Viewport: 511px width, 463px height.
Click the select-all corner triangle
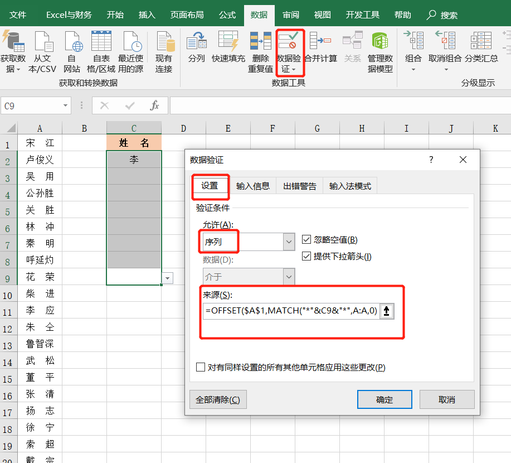pos(11,128)
